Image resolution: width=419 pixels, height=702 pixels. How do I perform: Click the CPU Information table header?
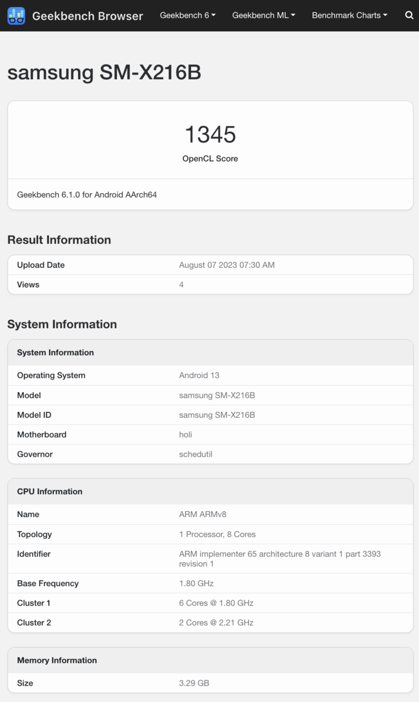point(210,491)
